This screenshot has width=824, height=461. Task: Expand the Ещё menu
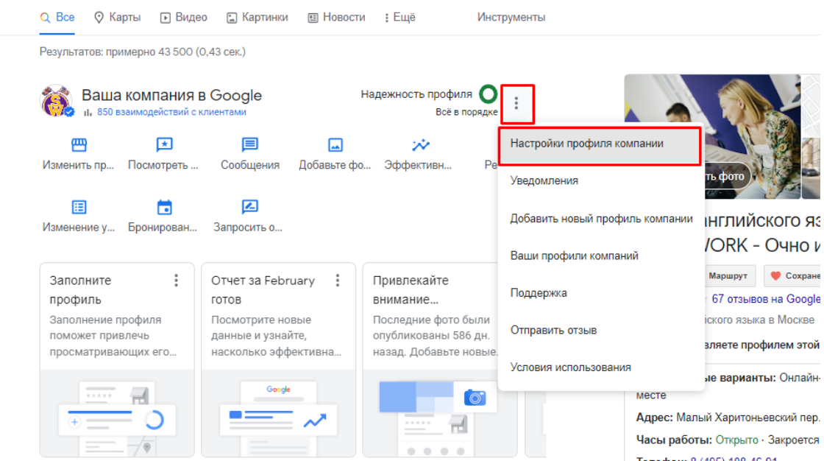(x=400, y=18)
